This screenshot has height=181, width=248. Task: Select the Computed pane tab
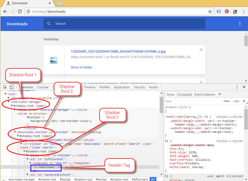click(185, 95)
